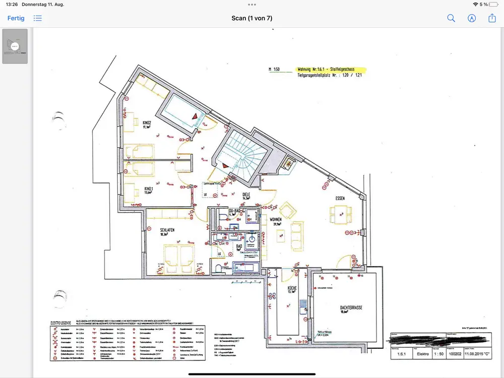The image size is (504, 378).
Task: Activate the Markup pen icon
Action: [472, 18]
